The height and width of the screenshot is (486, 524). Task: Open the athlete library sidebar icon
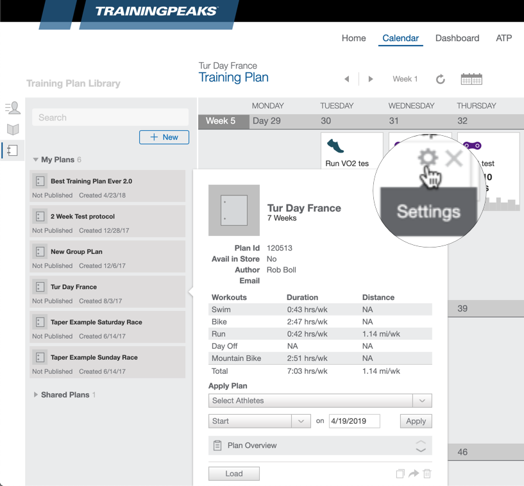click(13, 108)
